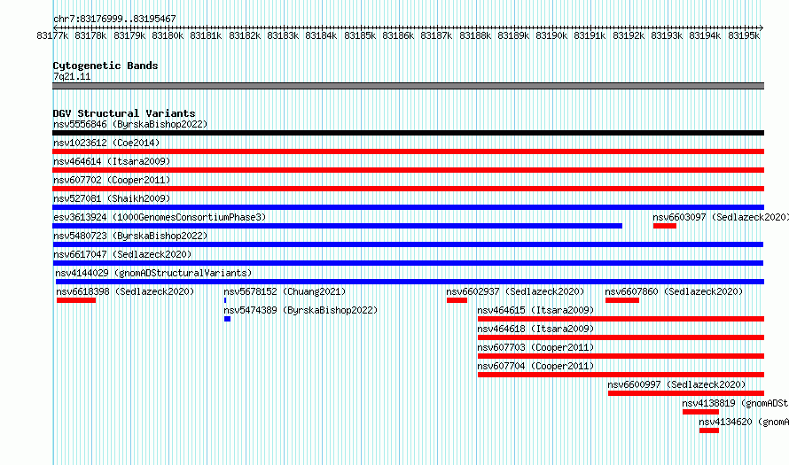Click nsv6617047 (Sedlazeck2020) label

point(122,254)
